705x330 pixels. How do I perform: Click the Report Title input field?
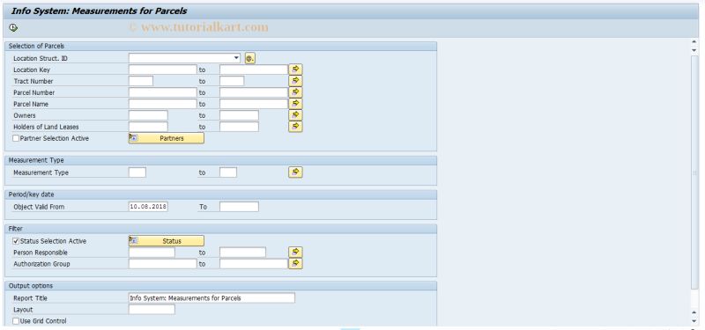tap(211, 298)
